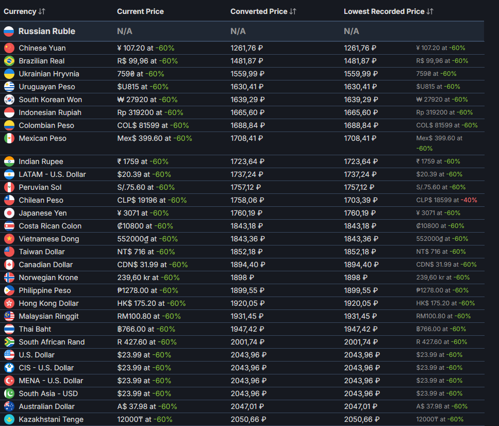The image size is (499, 426).
Task: Click the CIS - U.S. Dollar flag icon
Action: [9, 368]
